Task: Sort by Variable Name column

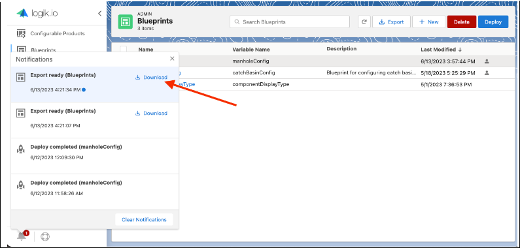Action: pos(251,50)
